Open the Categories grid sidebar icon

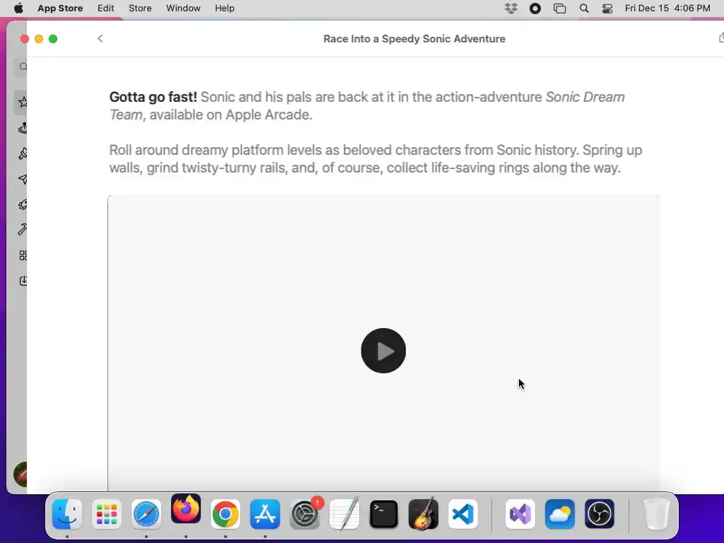tap(23, 255)
